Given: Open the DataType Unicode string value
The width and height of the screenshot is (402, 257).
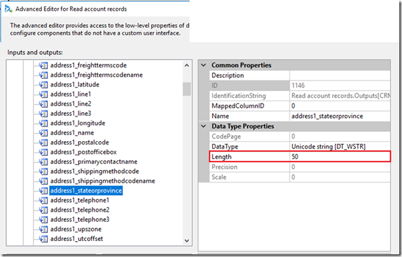Looking at the screenshot, I should [340, 146].
